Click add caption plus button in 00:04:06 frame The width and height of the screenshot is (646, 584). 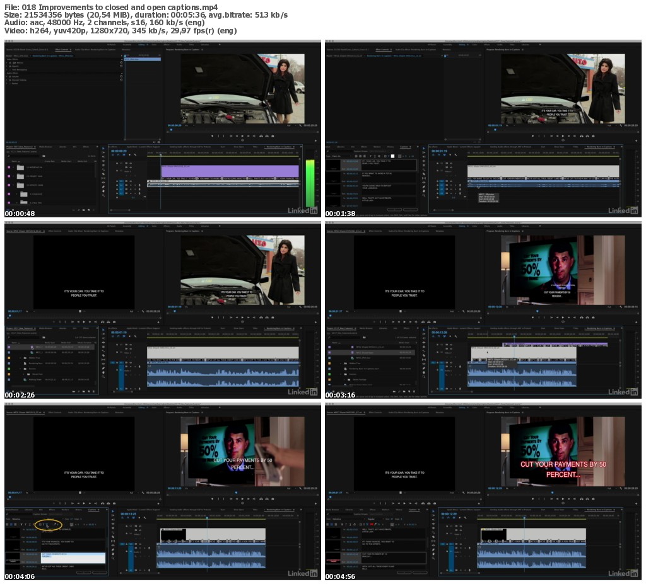click(84, 573)
